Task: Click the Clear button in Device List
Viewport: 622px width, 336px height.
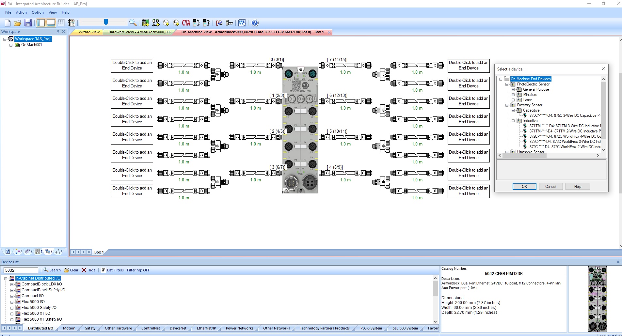Action: [x=71, y=270]
